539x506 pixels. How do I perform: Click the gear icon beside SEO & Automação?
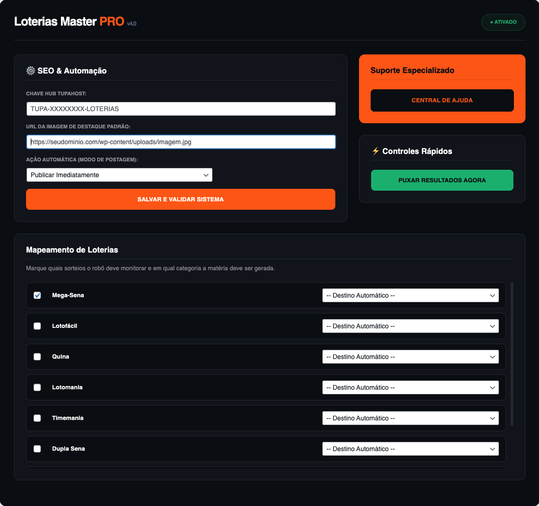pyautogui.click(x=31, y=71)
